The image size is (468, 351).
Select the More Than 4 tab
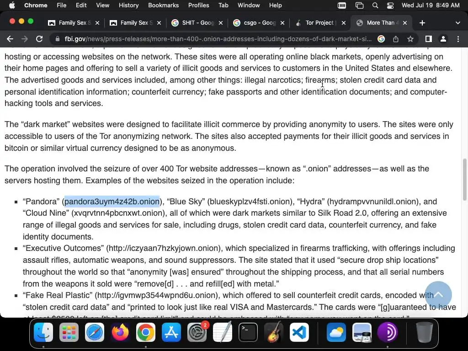pyautogui.click(x=382, y=23)
